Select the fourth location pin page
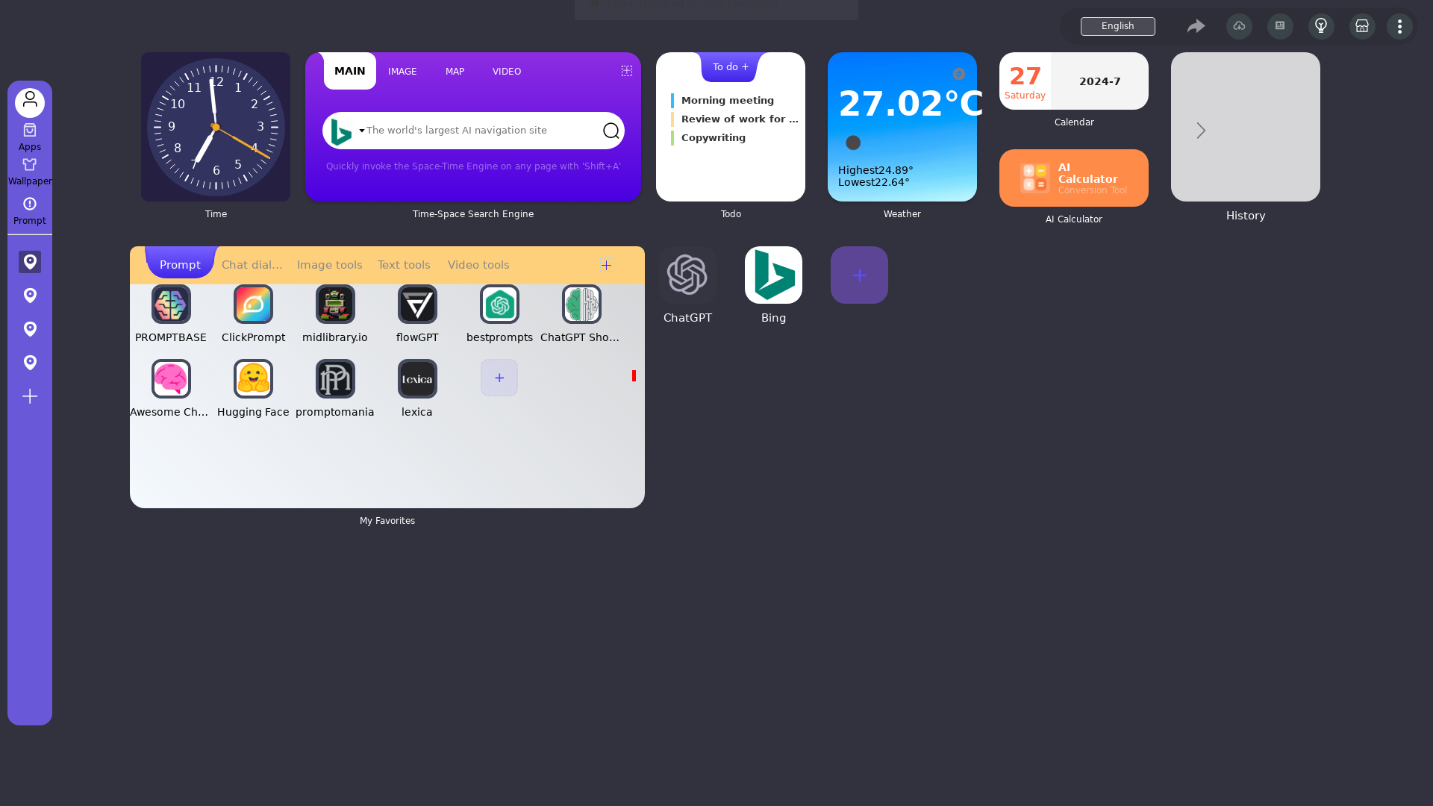The image size is (1433, 806). [x=30, y=363]
